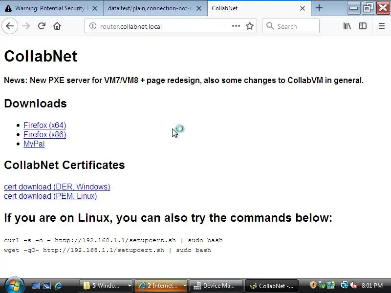Click the forward navigation arrow

tap(26, 26)
